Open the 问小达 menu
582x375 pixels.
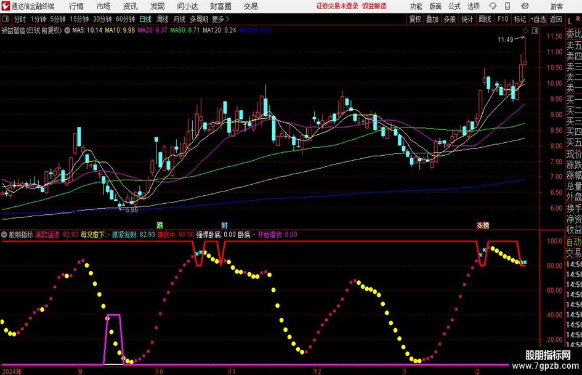tap(187, 6)
